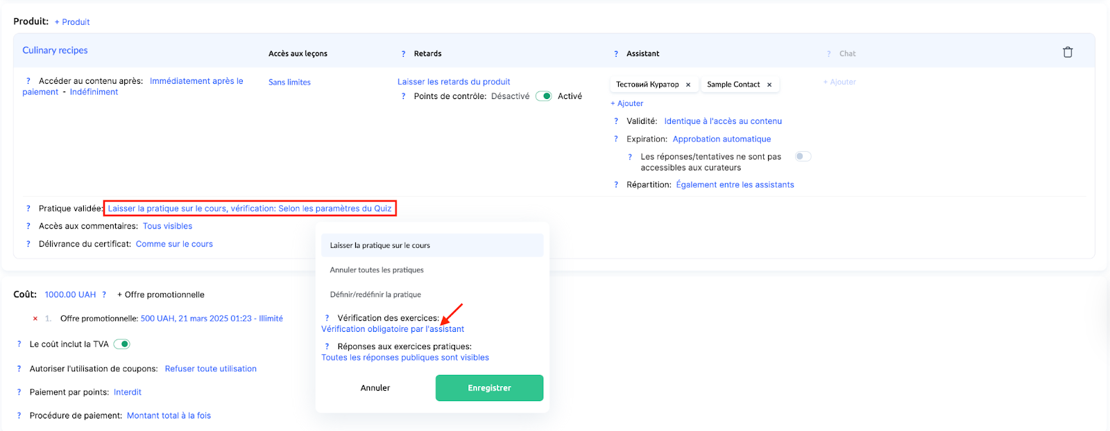Open the Culinary recipes product link

click(x=55, y=51)
